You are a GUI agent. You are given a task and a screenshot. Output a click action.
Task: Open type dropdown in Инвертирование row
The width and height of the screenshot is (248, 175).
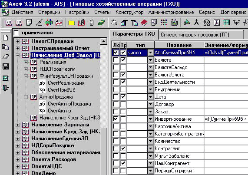point(151,119)
